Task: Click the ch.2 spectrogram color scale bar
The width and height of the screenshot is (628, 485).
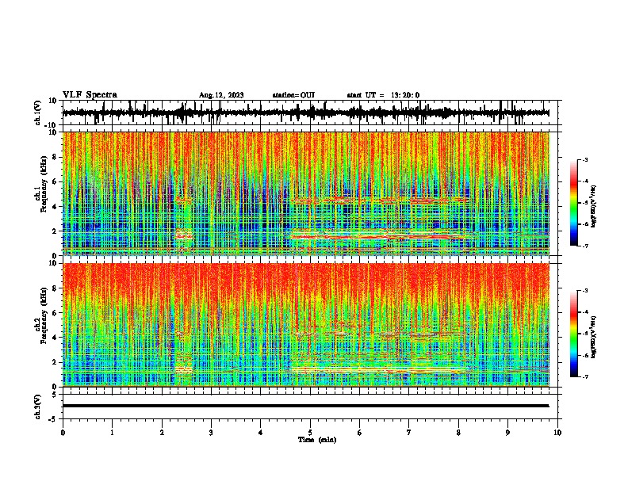Action: [574, 334]
